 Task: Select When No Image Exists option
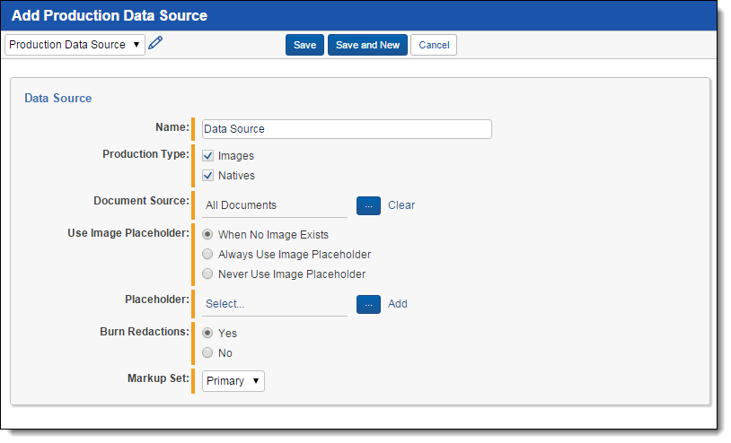(207, 235)
